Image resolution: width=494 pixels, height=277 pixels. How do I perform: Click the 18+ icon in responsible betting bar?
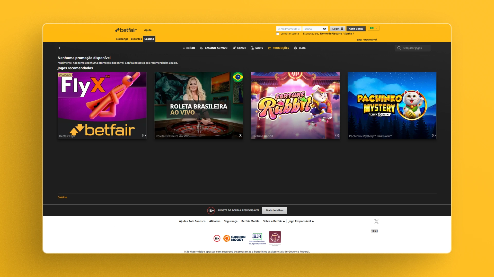pos(211,211)
